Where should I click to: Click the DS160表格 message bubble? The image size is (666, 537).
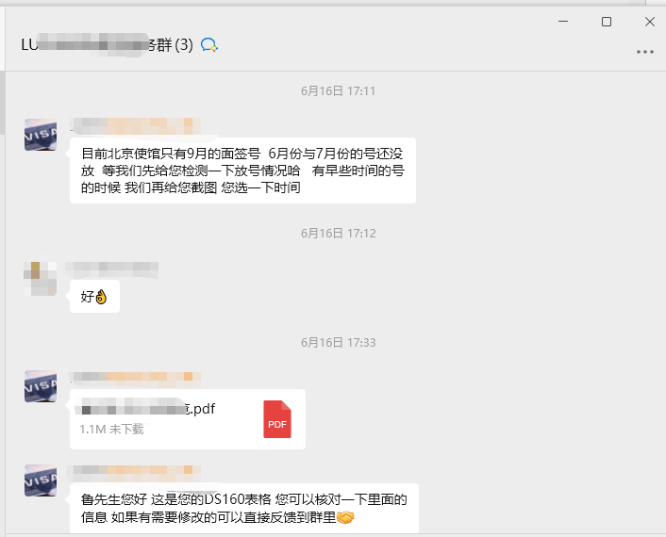243,508
